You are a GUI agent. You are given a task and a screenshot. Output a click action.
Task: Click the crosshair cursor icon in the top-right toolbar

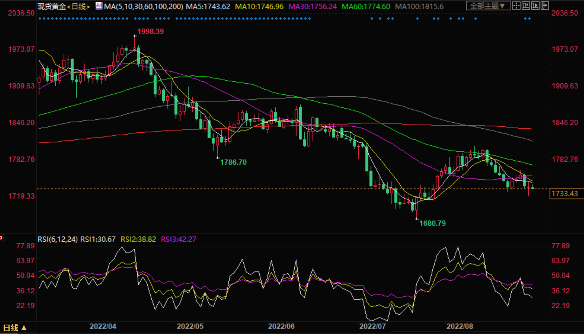click(516, 6)
